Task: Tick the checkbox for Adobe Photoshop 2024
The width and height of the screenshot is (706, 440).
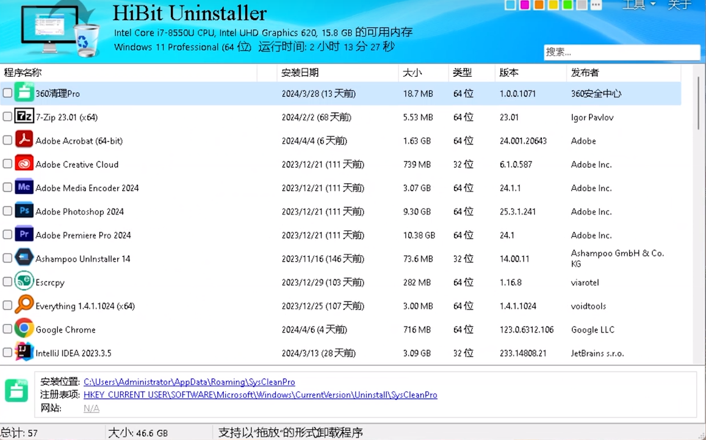Action: tap(7, 211)
